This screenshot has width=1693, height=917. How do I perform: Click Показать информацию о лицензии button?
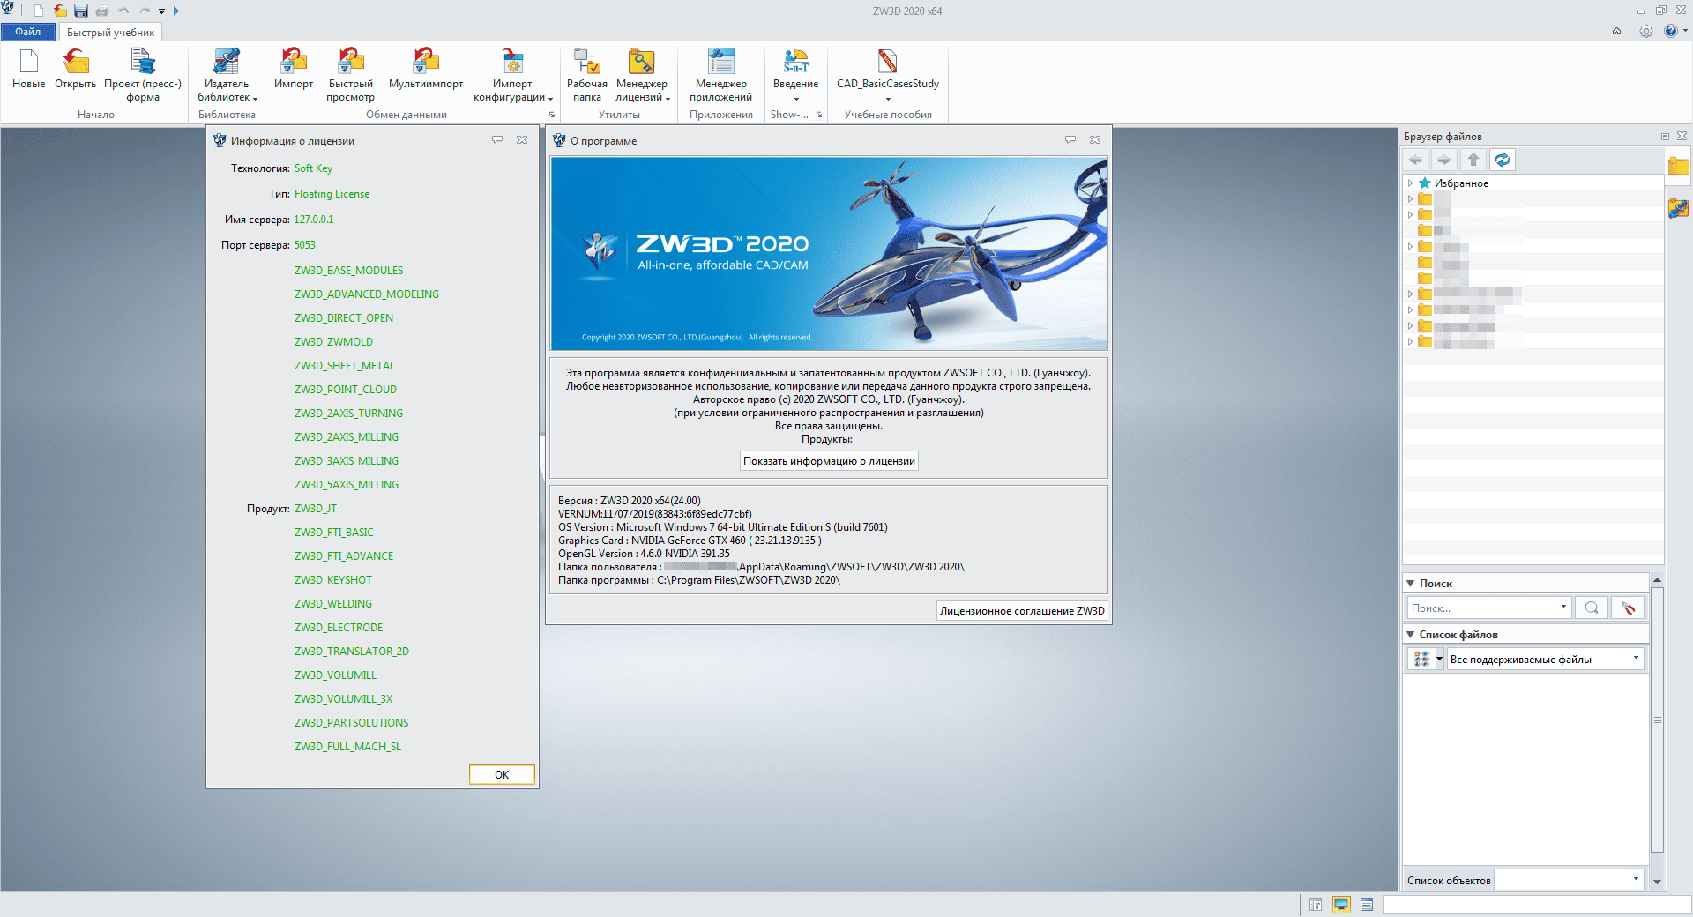tap(829, 461)
